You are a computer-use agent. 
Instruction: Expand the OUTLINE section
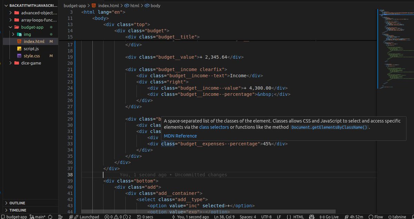pyautogui.click(x=16, y=203)
